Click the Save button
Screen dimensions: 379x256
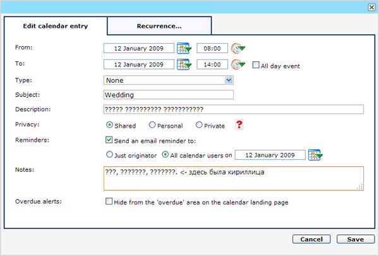(356, 239)
